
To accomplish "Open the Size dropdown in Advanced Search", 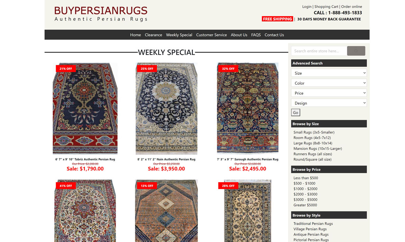I will pos(329,73).
